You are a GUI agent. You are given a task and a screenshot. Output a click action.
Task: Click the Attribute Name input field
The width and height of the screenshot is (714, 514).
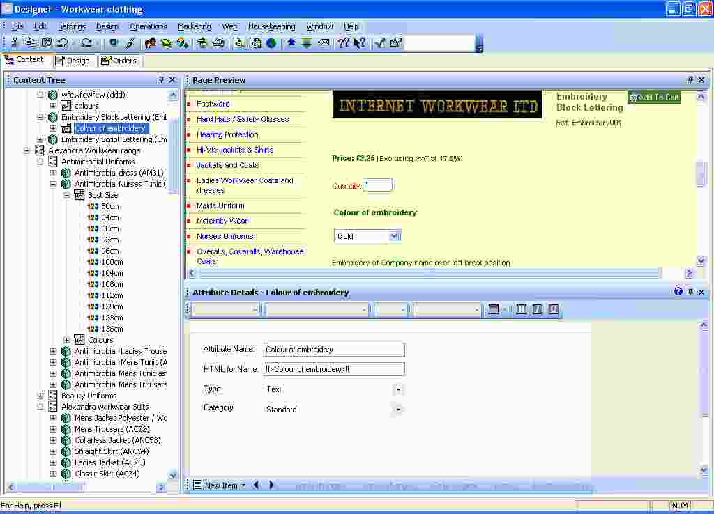(333, 350)
